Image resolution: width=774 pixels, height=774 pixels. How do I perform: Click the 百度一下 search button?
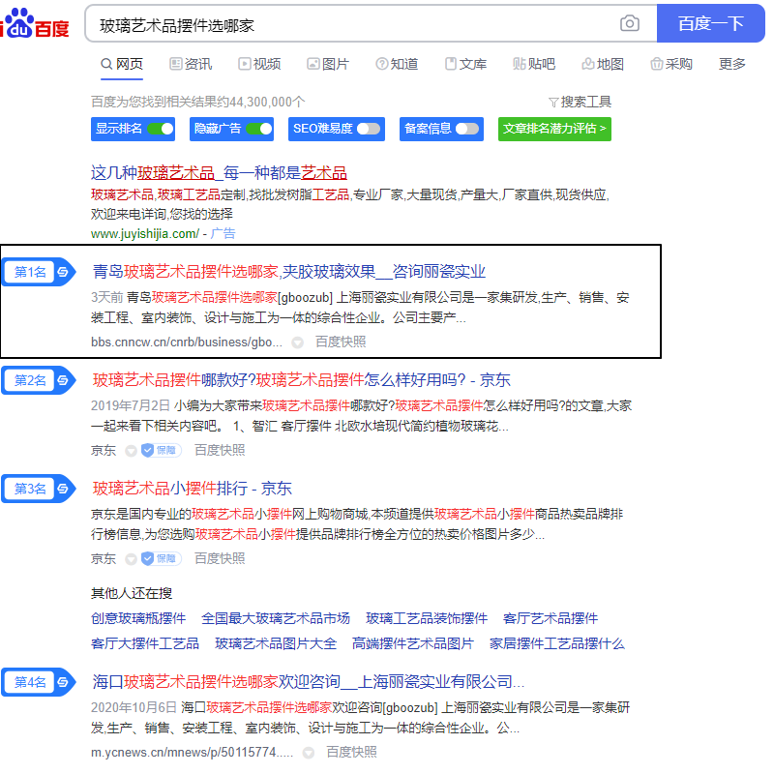pyautogui.click(x=710, y=23)
